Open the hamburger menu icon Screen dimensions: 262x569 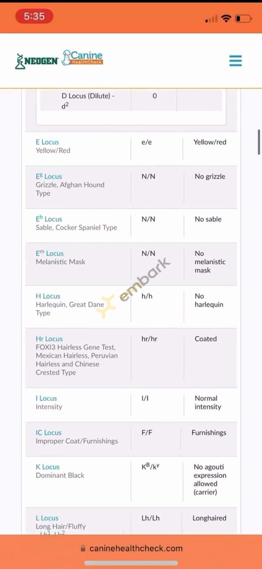(x=235, y=61)
